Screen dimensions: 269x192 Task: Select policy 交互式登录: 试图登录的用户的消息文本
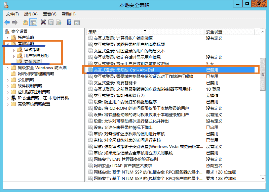coord(129,51)
